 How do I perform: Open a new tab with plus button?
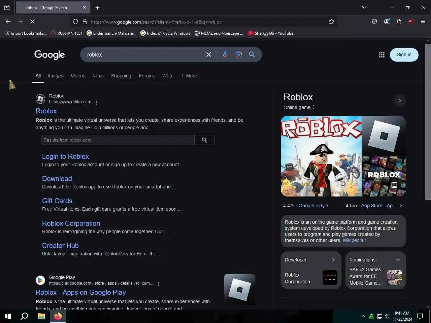(x=97, y=7)
